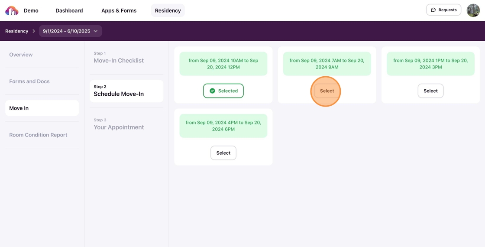This screenshot has width=485, height=247.
Task: Open the user profile avatar
Action: [x=473, y=10]
